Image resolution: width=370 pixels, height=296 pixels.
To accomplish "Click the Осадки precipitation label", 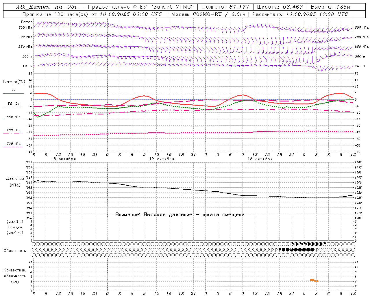I will (15, 227).
